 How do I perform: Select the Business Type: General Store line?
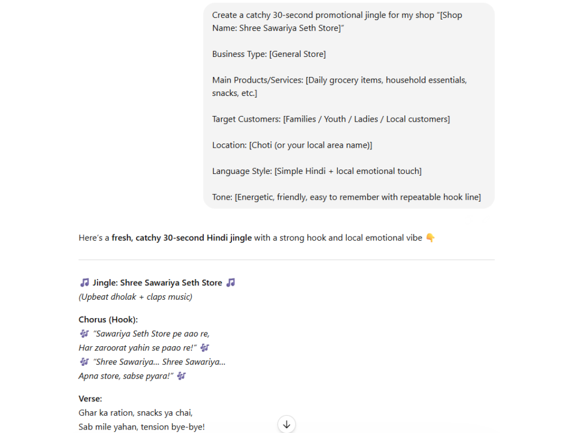point(269,53)
